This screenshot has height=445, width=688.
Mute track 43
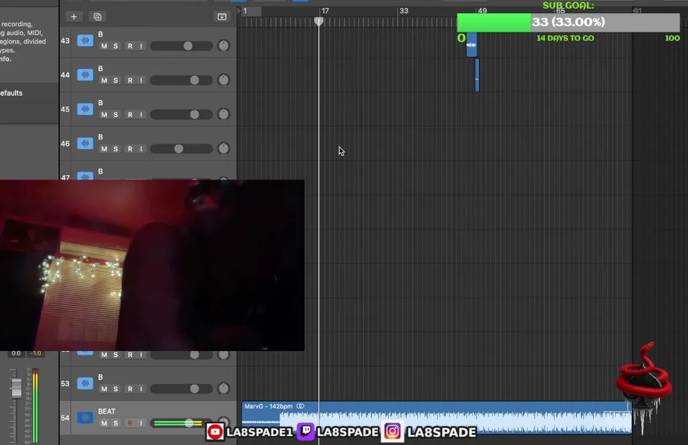104,46
